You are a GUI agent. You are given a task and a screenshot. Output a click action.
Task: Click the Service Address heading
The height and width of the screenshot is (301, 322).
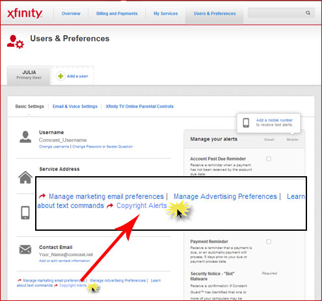coord(59,169)
